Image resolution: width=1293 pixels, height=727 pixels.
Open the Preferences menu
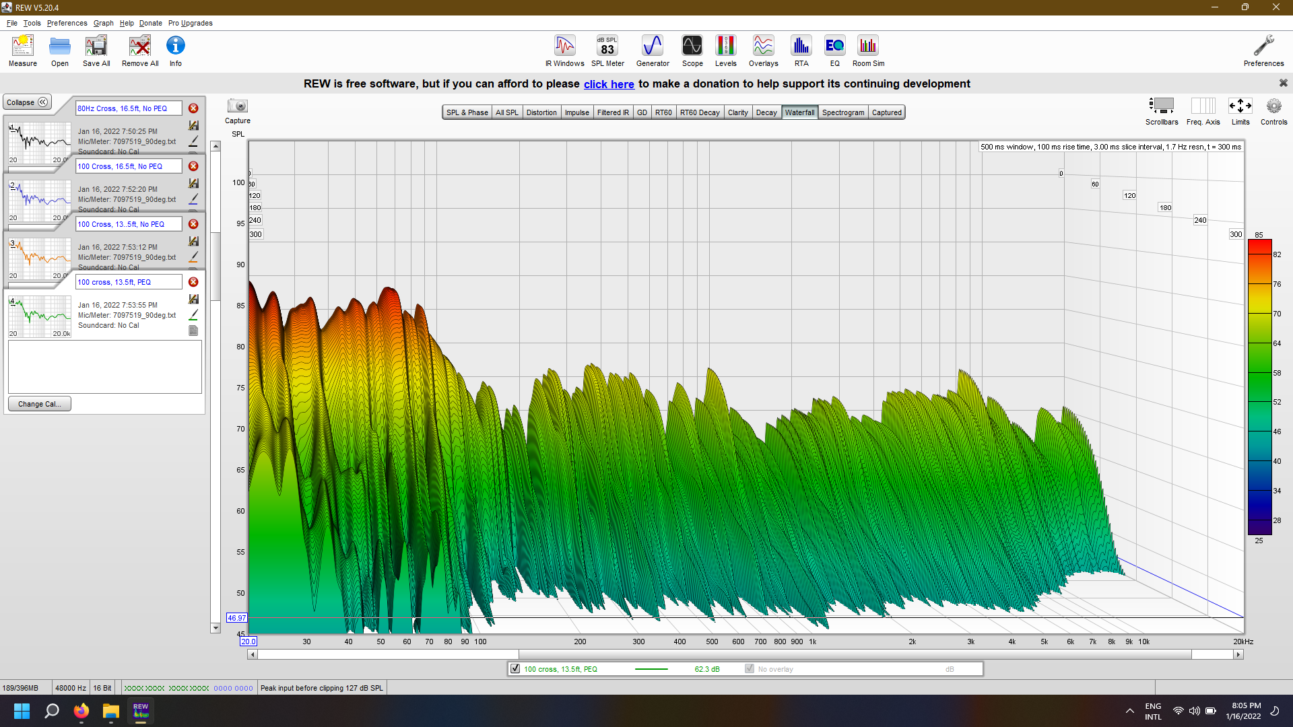[x=67, y=23]
